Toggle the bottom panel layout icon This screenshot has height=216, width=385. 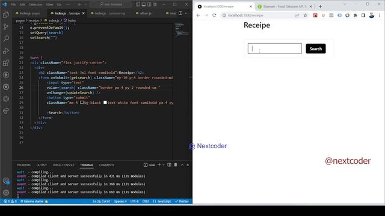(x=144, y=4)
